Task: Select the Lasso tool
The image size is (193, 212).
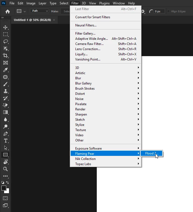Action: click(x=5, y=41)
